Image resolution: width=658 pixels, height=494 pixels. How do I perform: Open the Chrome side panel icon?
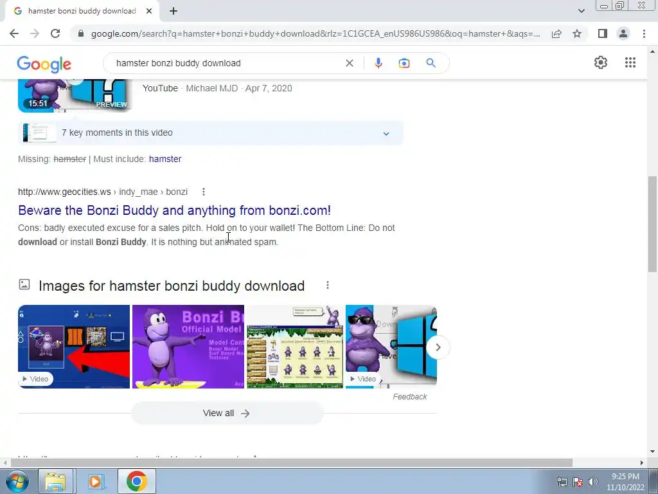603,33
